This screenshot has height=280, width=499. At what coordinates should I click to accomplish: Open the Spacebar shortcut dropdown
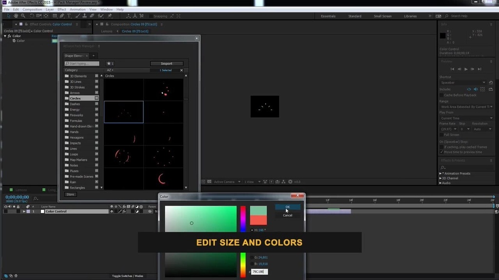point(463,83)
